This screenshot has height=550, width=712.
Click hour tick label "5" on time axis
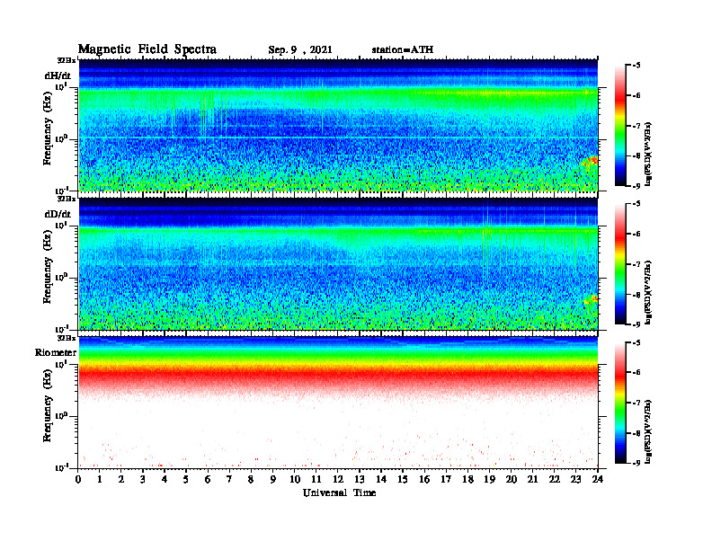point(186,479)
